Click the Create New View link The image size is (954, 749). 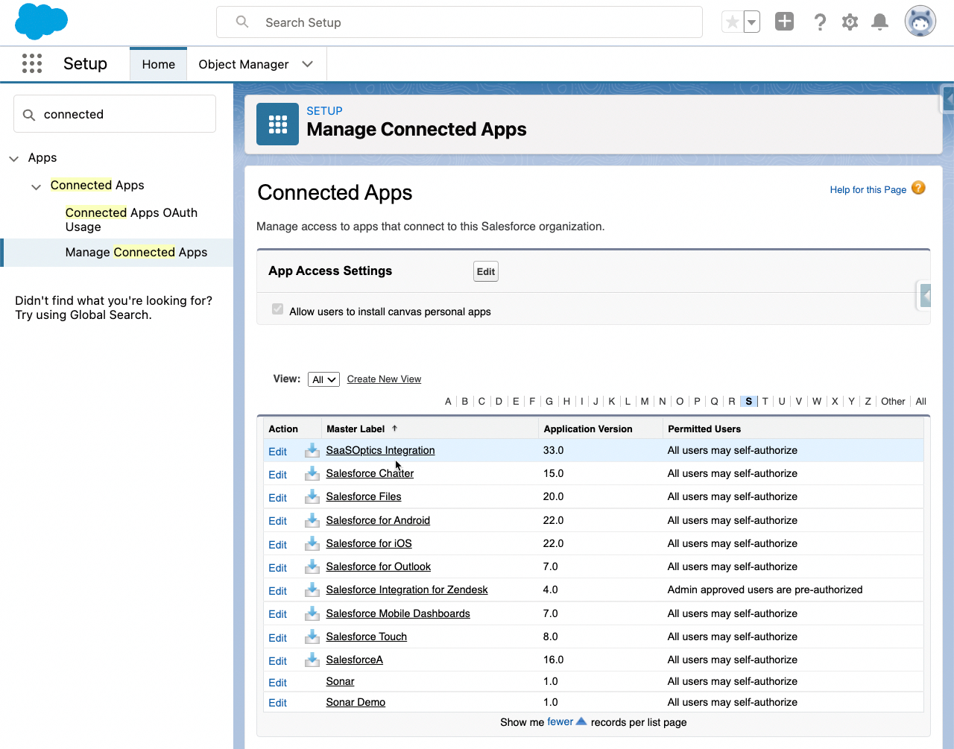click(x=384, y=379)
